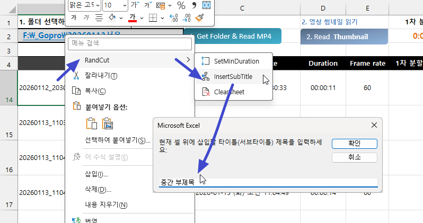
Task: Click Get Folder & Read MP4 button
Action: pyautogui.click(x=232, y=36)
